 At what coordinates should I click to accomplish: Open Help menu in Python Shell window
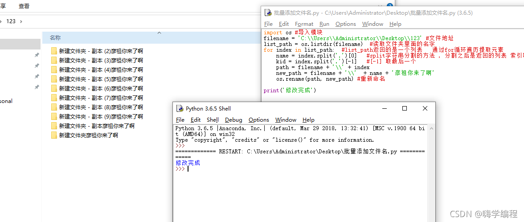[x=308, y=119]
